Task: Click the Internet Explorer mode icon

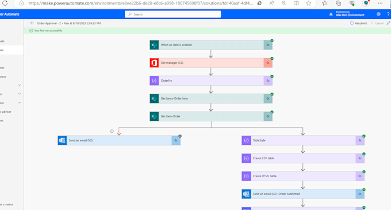Action: [259, 3]
